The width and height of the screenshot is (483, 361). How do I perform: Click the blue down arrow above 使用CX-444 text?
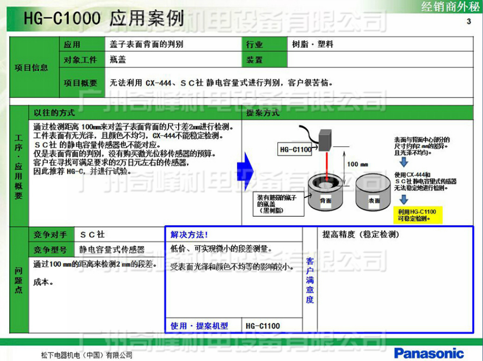[405, 163]
